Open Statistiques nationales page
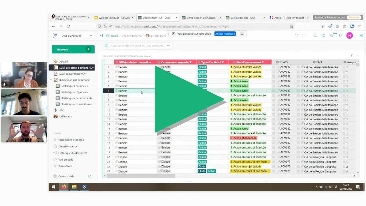Viewport: 366px width, 206px height. tap(74, 86)
